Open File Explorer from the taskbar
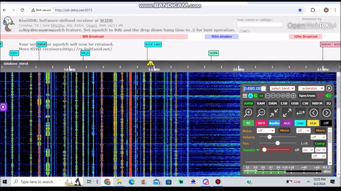The image size is (341, 191). (x=119, y=182)
